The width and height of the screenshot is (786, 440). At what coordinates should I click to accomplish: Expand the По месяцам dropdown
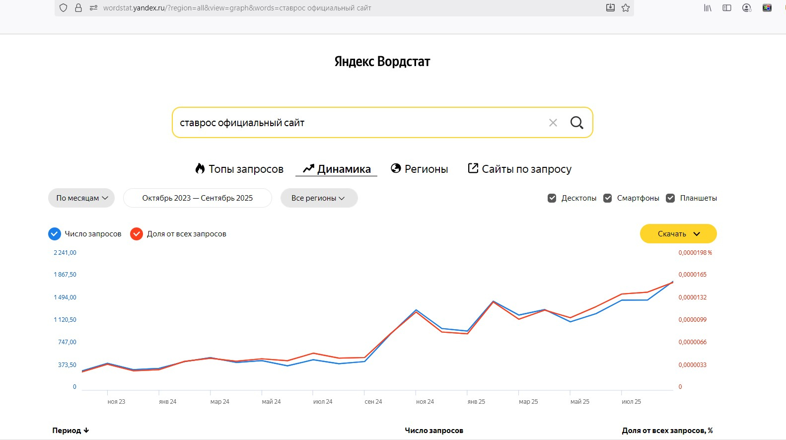click(81, 198)
